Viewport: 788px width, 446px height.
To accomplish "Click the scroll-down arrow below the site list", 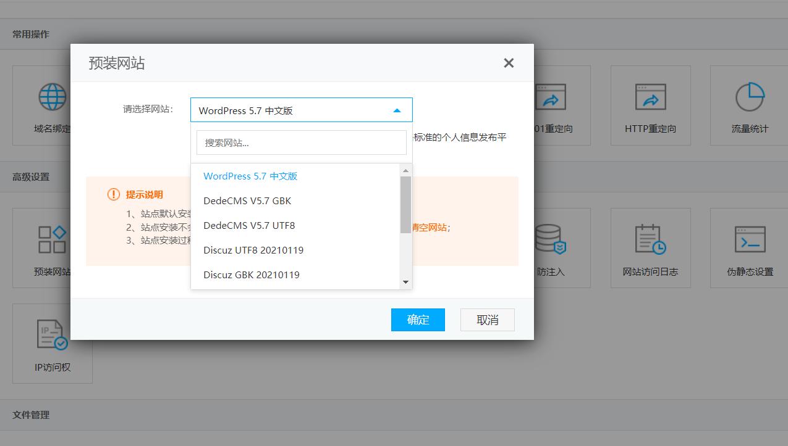I will (x=406, y=282).
